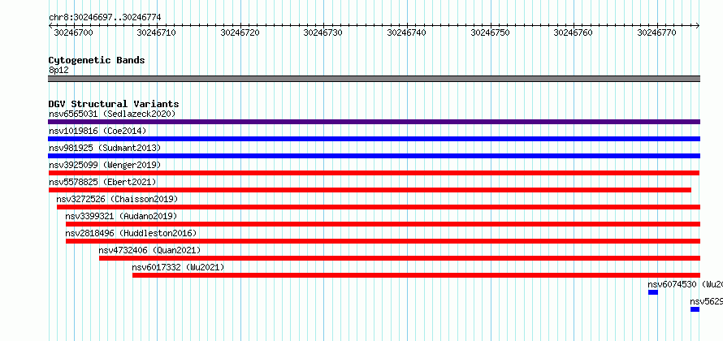Click the red bar under nsv3399321

point(383,224)
